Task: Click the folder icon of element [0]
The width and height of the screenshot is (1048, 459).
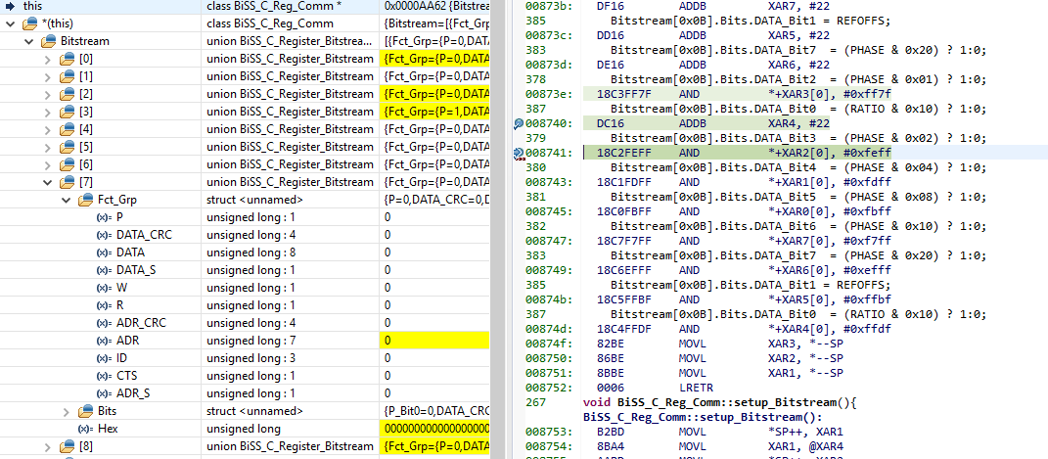Action: (67, 59)
